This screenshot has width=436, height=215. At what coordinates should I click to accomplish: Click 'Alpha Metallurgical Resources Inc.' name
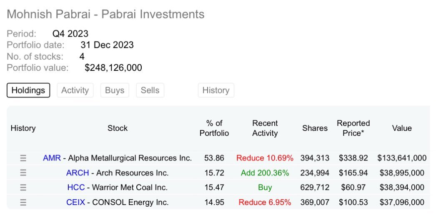130,158
